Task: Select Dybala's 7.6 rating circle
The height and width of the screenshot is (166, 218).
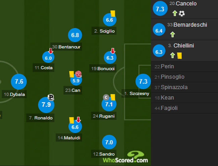Action: [x=19, y=82]
